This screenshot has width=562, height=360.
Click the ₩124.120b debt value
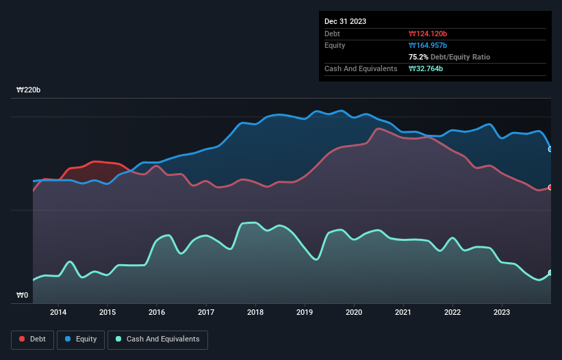(x=428, y=34)
